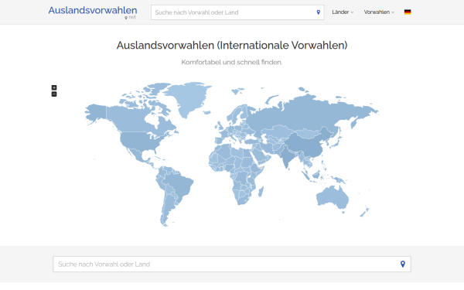Click the location pin icon in bottom search
Screen dimensions: 464x290
click(x=403, y=264)
